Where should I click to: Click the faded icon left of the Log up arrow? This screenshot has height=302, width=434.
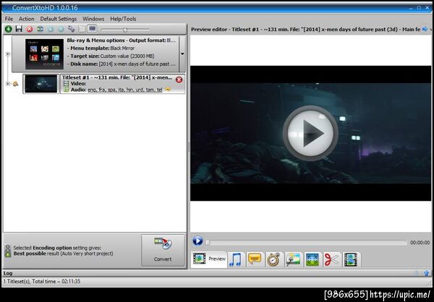pos(417,273)
